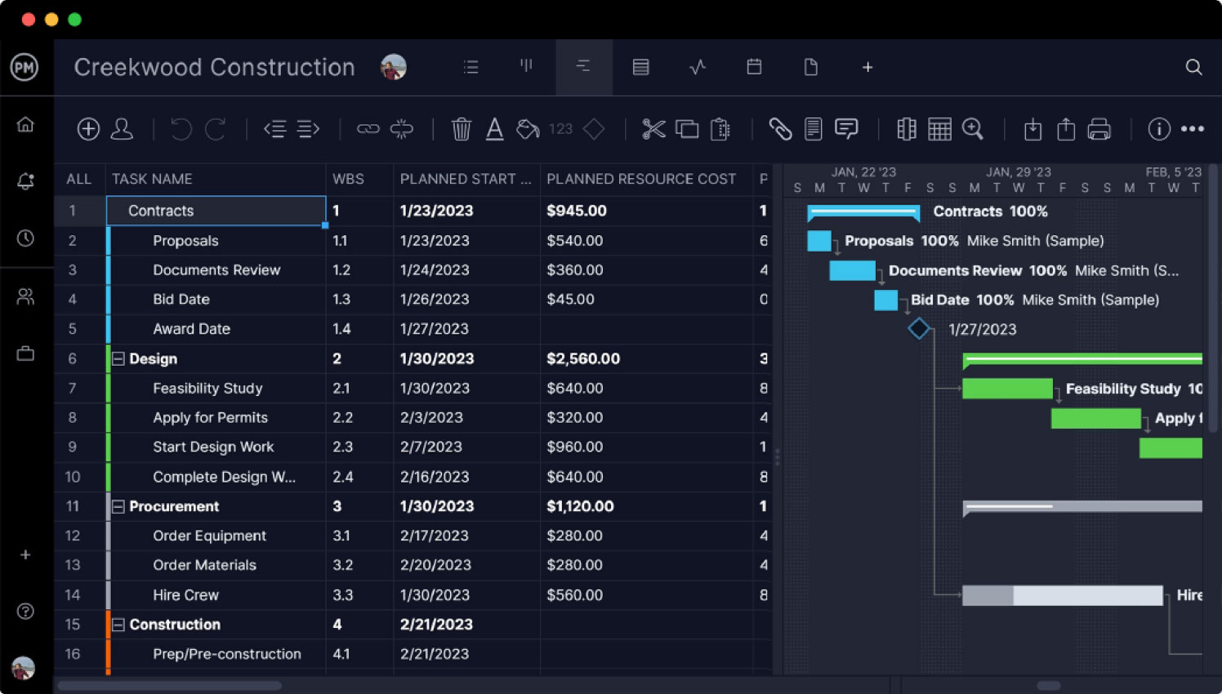
Task: Select the Feasibility Study task name cell
Action: 207,388
